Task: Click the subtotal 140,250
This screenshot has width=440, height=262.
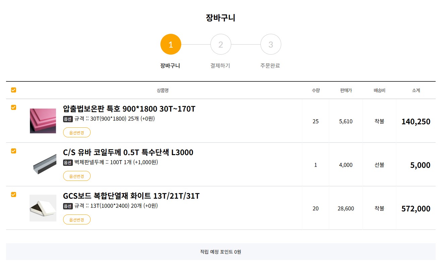Action: (416, 122)
